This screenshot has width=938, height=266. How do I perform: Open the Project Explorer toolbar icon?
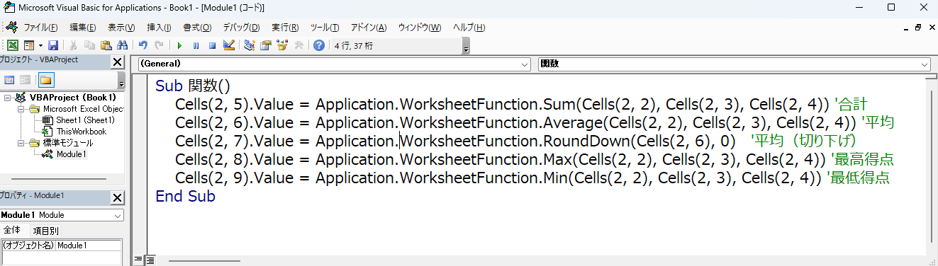tap(250, 45)
